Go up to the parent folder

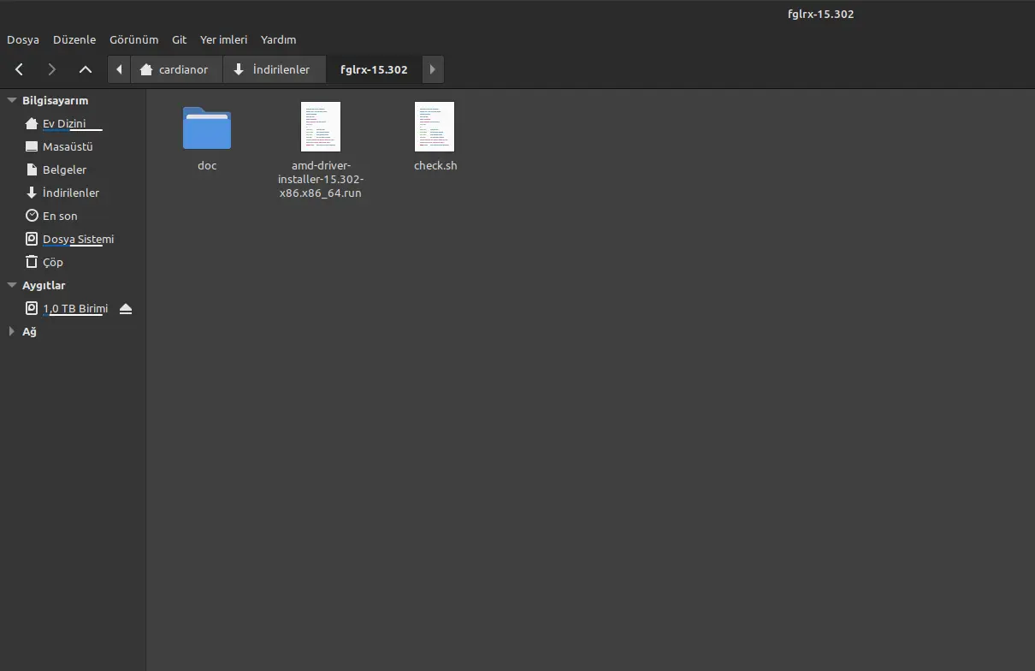(x=85, y=69)
